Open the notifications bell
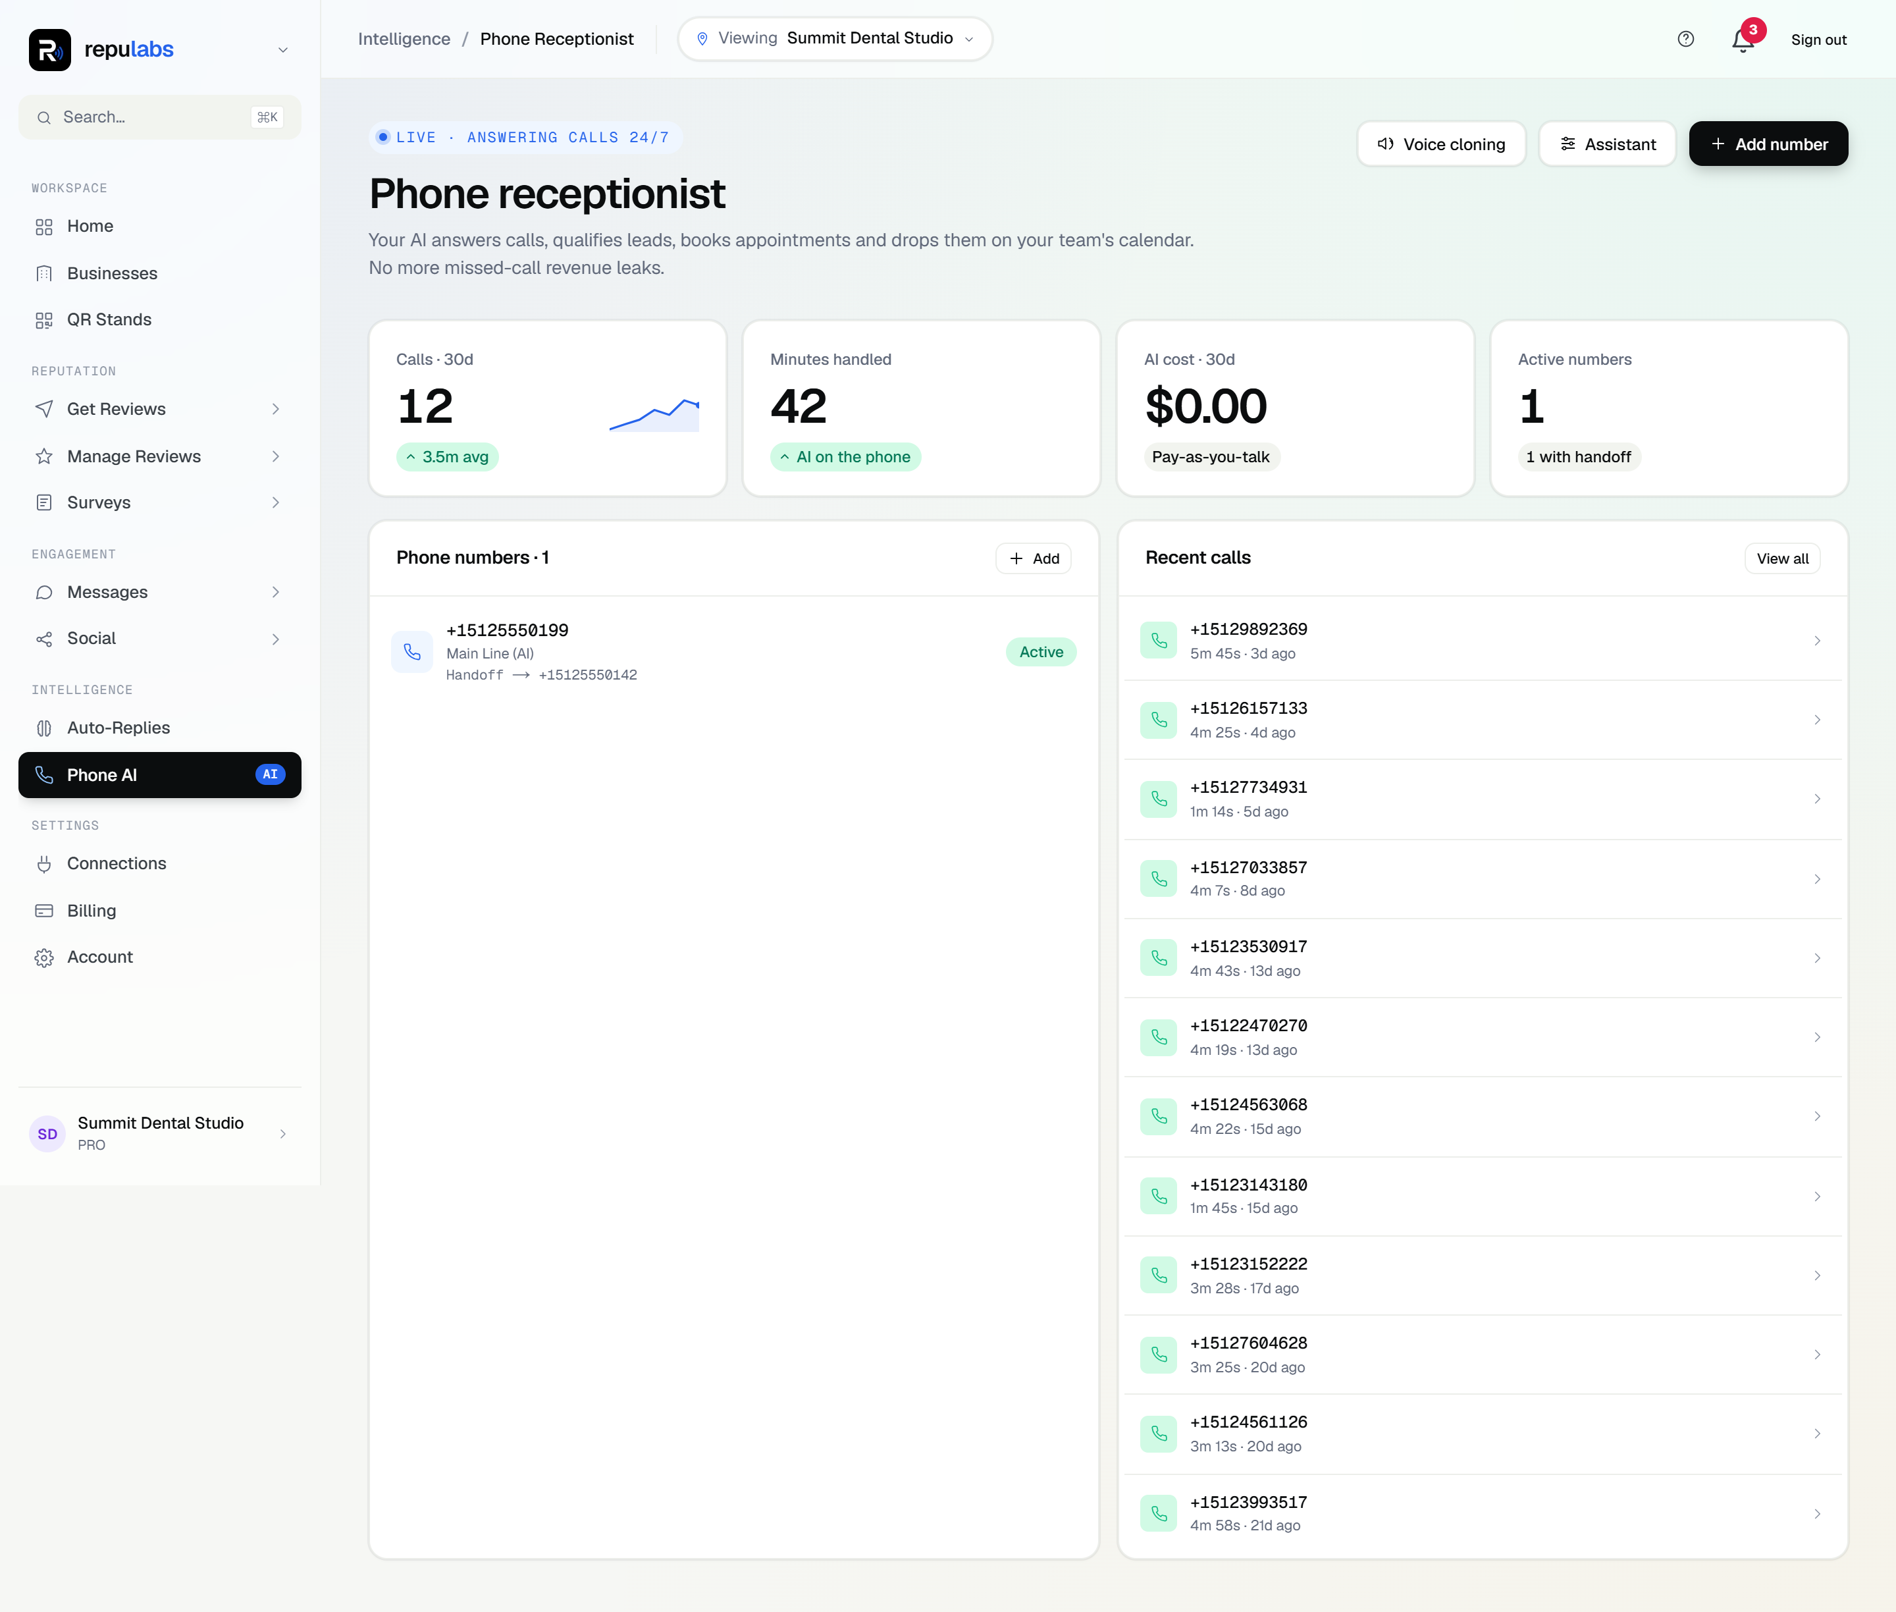 click(1743, 41)
